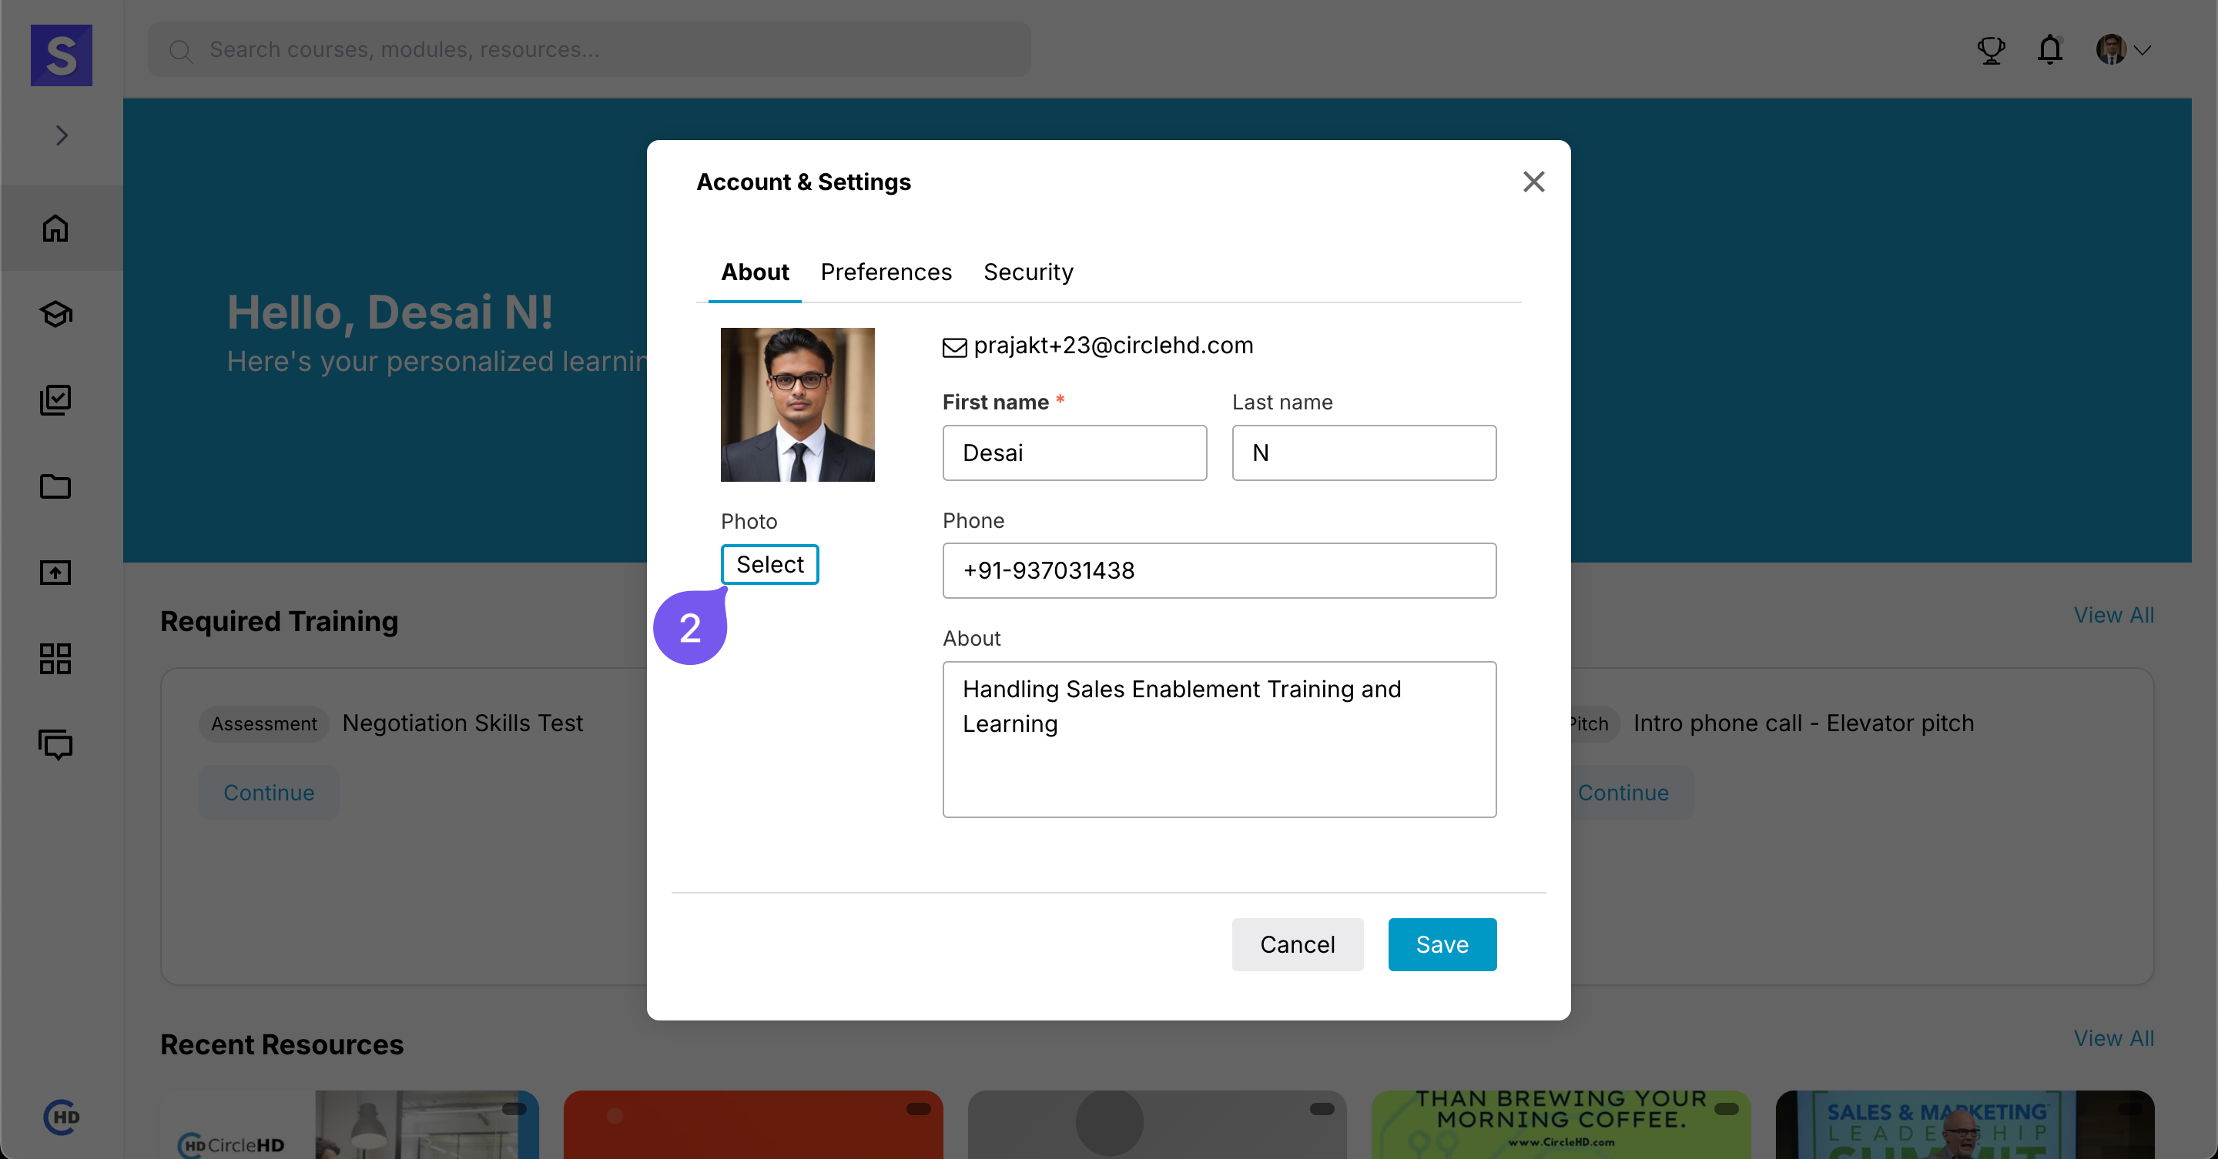Open the assessments checklist sidebar icon

tap(55, 400)
